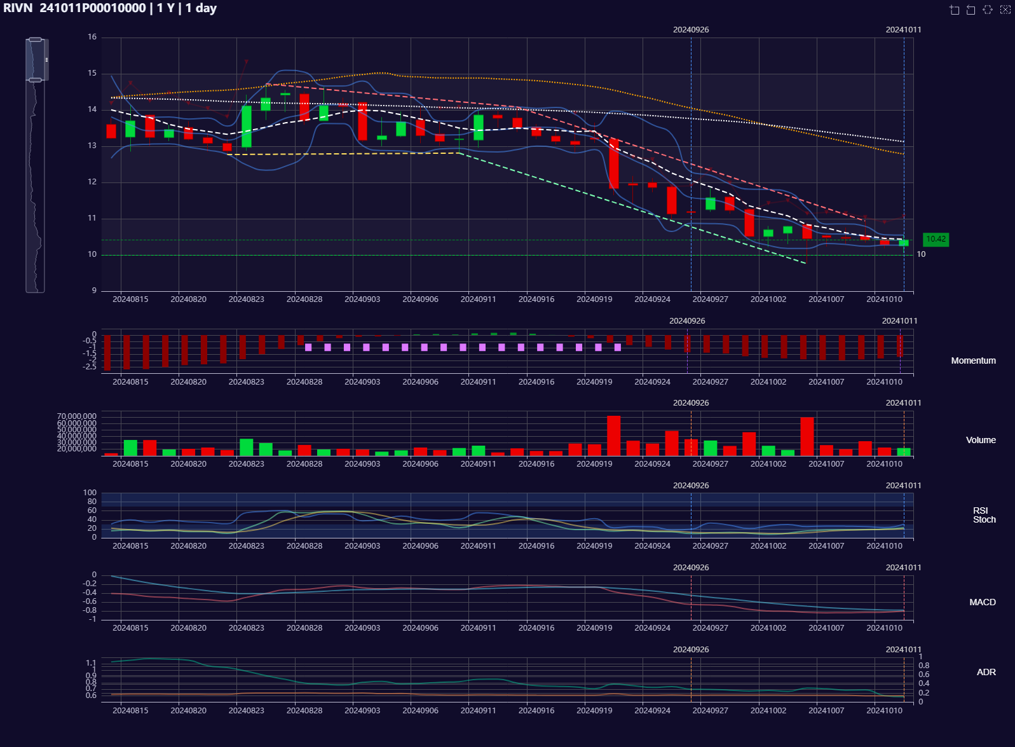The image size is (1015, 747).
Task: Click the large green candle near 20240823
Action: tap(247, 127)
